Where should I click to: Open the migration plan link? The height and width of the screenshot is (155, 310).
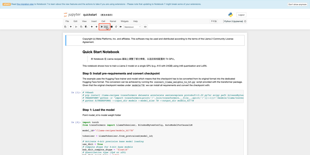[x=25, y=4]
